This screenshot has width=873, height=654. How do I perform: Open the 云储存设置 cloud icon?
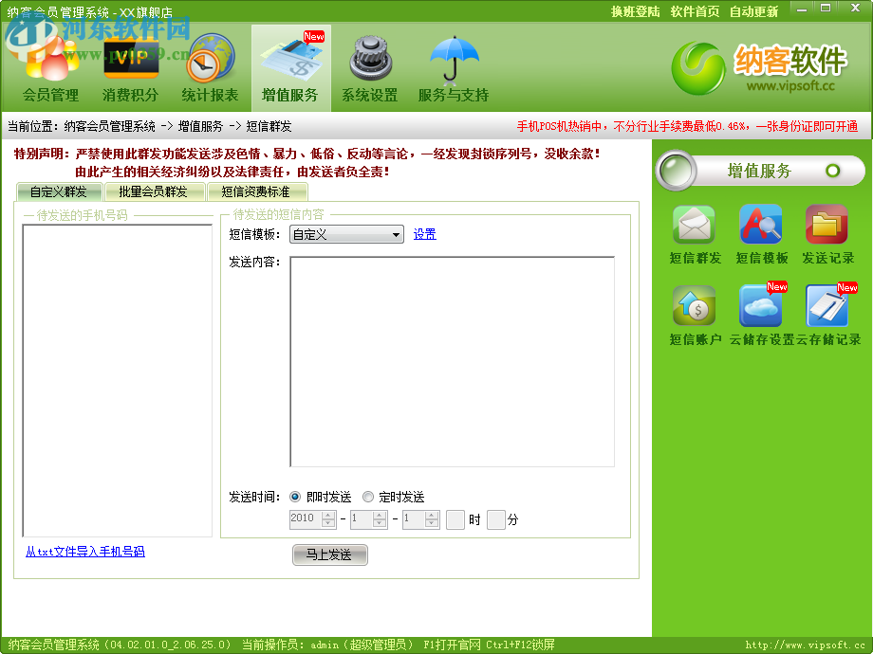759,303
